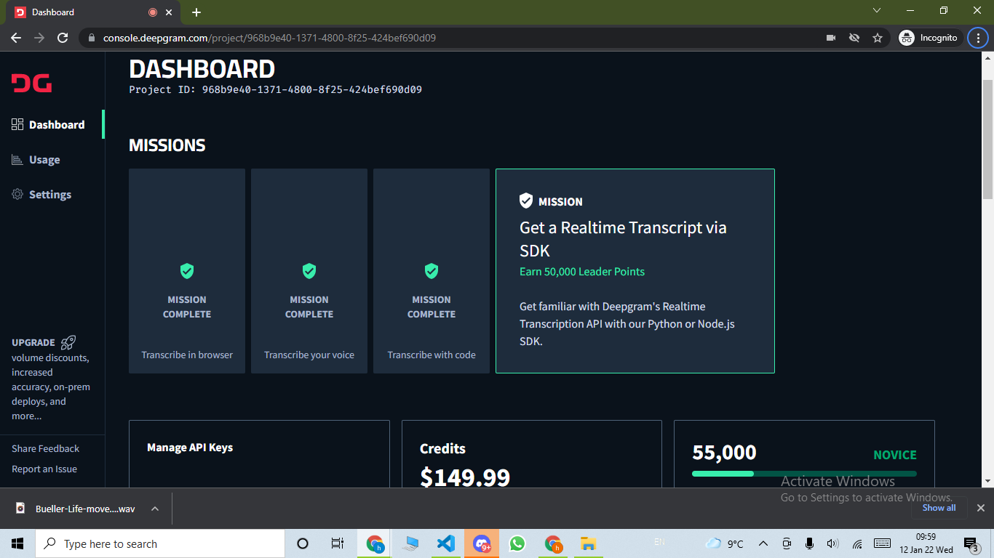Click Show all downloads

point(939,508)
